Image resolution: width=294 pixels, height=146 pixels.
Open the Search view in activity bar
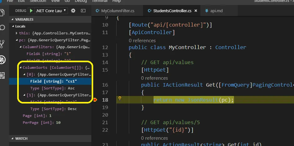(x=2, y=28)
